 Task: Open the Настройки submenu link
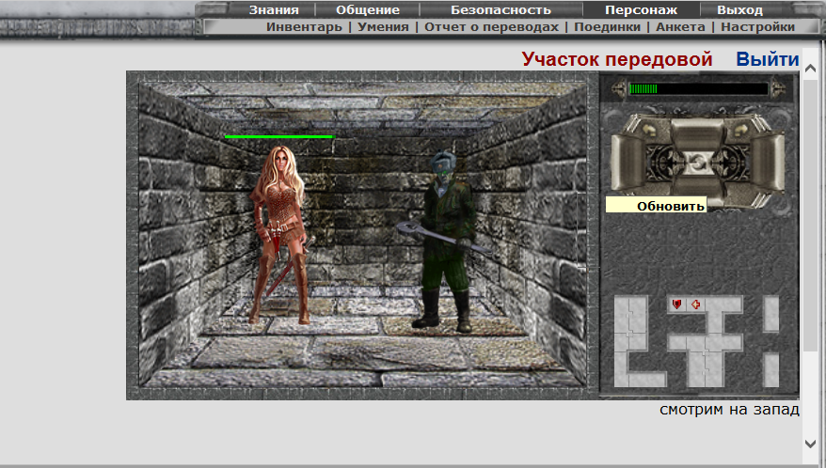[x=757, y=27]
